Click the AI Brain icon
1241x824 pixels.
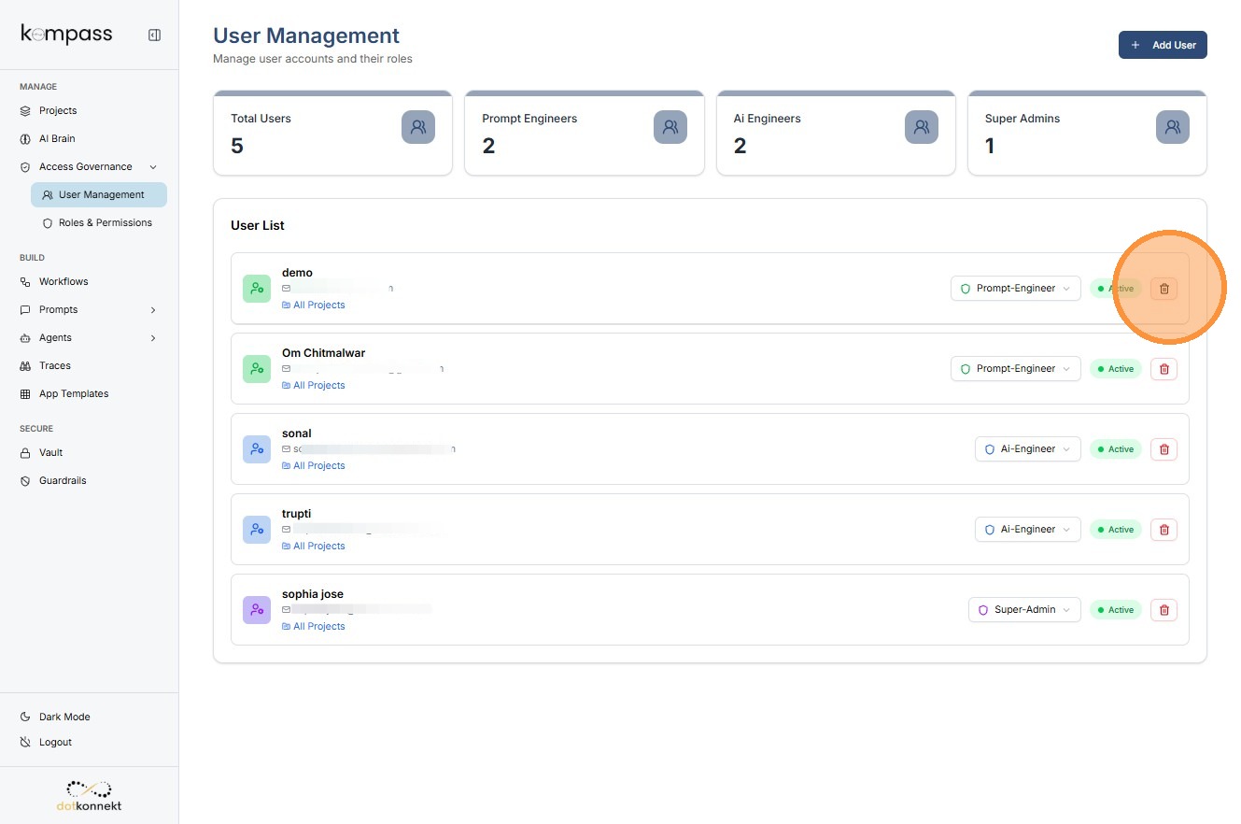tap(25, 139)
